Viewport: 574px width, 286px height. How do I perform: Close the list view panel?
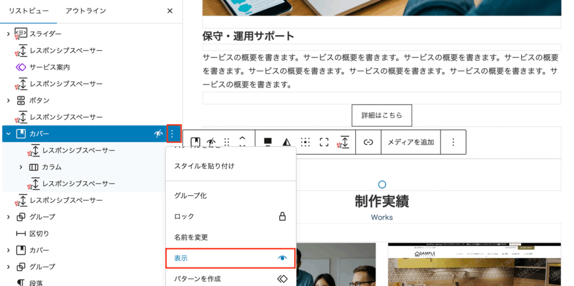[x=170, y=11]
